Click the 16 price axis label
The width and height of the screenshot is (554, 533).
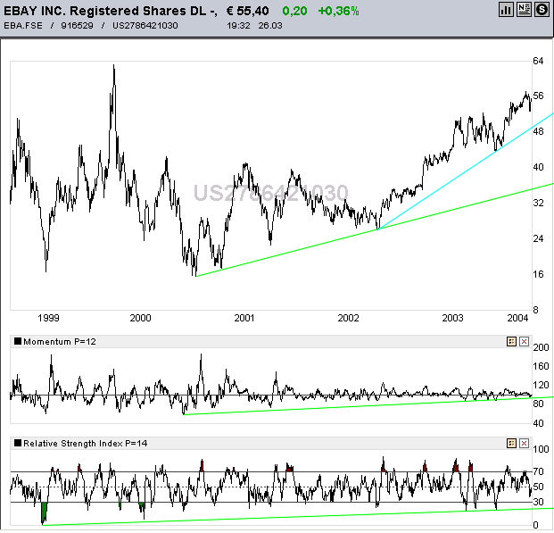pyautogui.click(x=538, y=274)
